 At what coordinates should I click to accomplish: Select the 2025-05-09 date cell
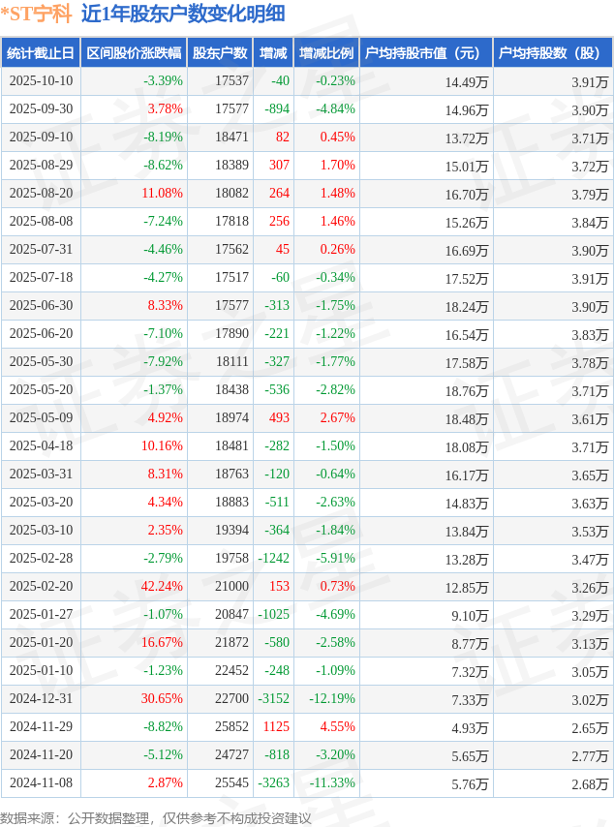coord(41,418)
